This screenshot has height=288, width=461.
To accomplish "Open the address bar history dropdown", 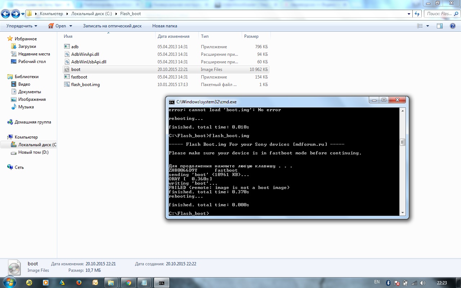I will click(409, 14).
